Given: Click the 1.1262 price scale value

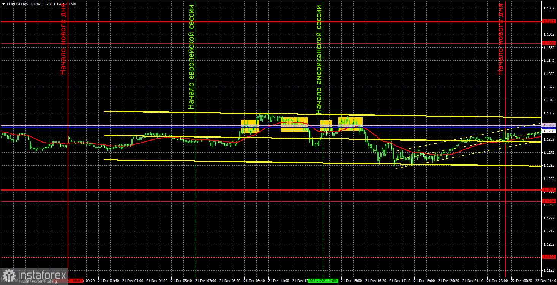Looking at the screenshot, I should click(549, 166).
